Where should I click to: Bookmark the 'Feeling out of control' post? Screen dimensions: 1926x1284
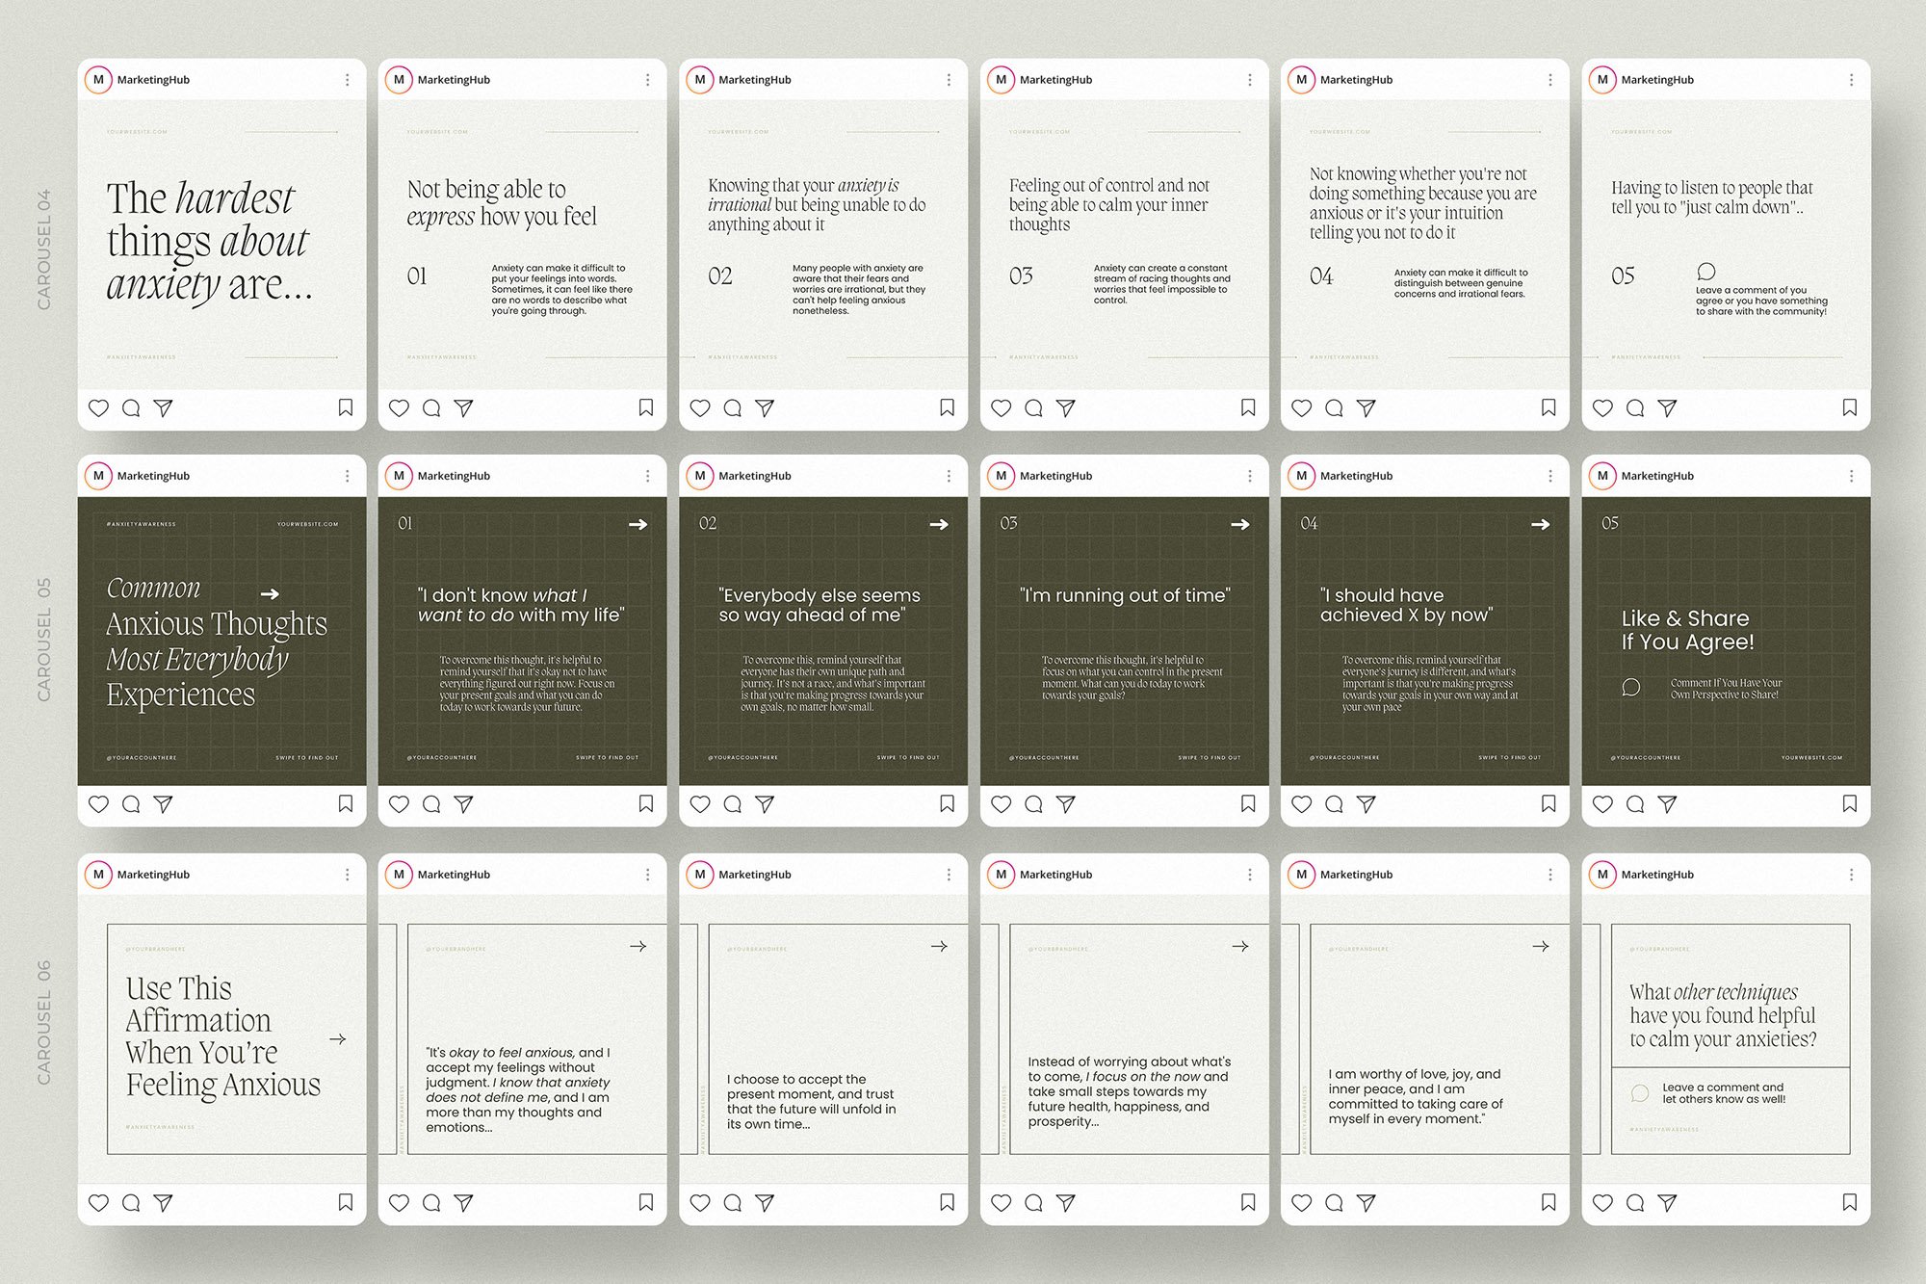click(x=1248, y=407)
